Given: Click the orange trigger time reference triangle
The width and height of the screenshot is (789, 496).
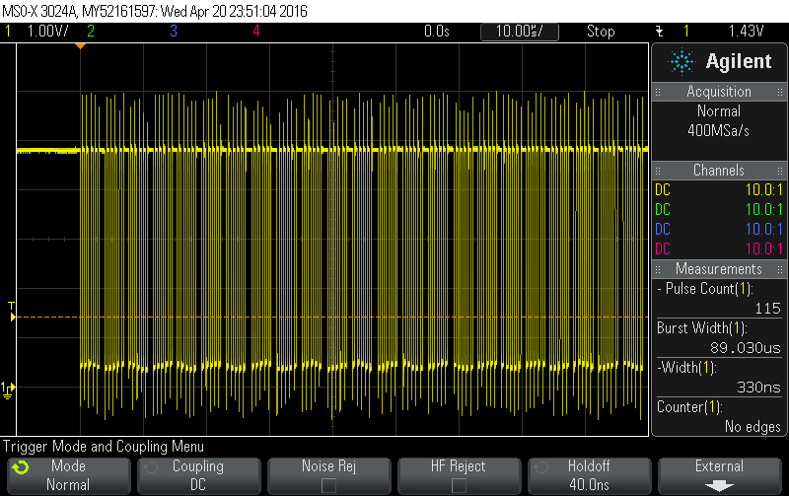Looking at the screenshot, I should pyautogui.click(x=80, y=46).
